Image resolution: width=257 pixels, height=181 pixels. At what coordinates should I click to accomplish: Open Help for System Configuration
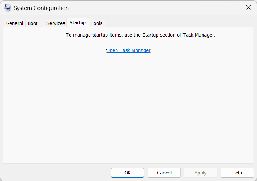(237, 173)
